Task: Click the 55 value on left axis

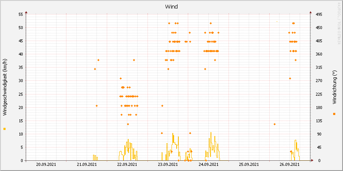Action: (x=21, y=15)
